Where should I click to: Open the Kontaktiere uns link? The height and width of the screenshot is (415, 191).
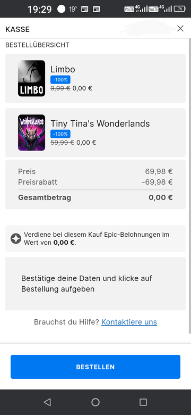click(x=129, y=322)
